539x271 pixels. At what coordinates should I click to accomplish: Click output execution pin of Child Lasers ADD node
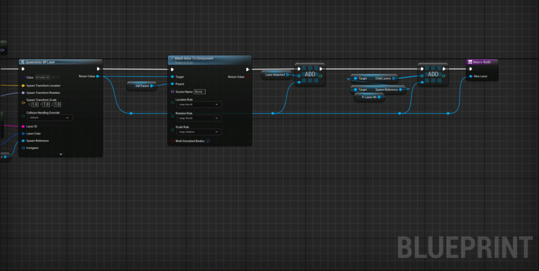[x=444, y=69]
